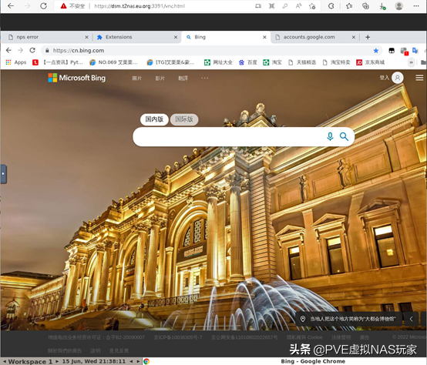Open Edge read aloud icon
Screen dimensions: 427x365
point(298,5)
